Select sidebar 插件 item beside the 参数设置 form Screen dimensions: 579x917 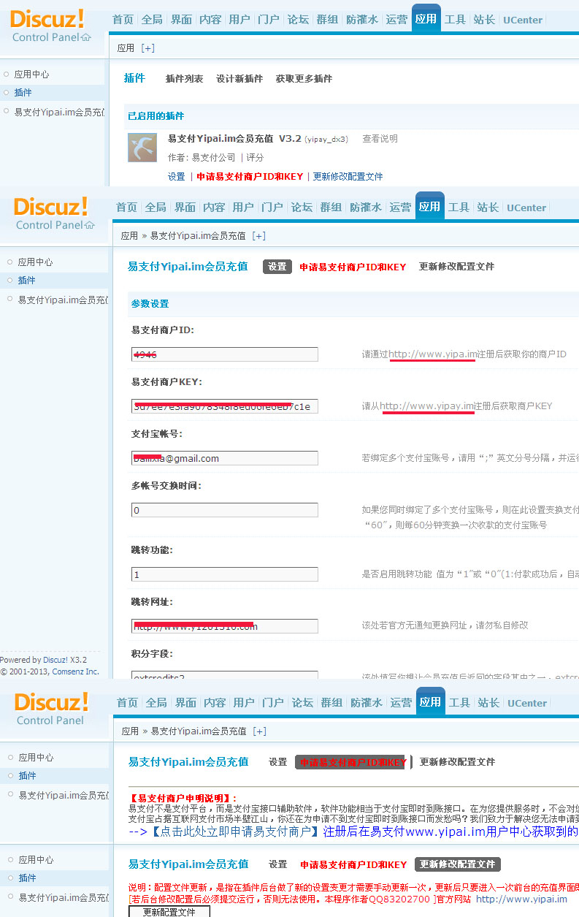[26, 281]
